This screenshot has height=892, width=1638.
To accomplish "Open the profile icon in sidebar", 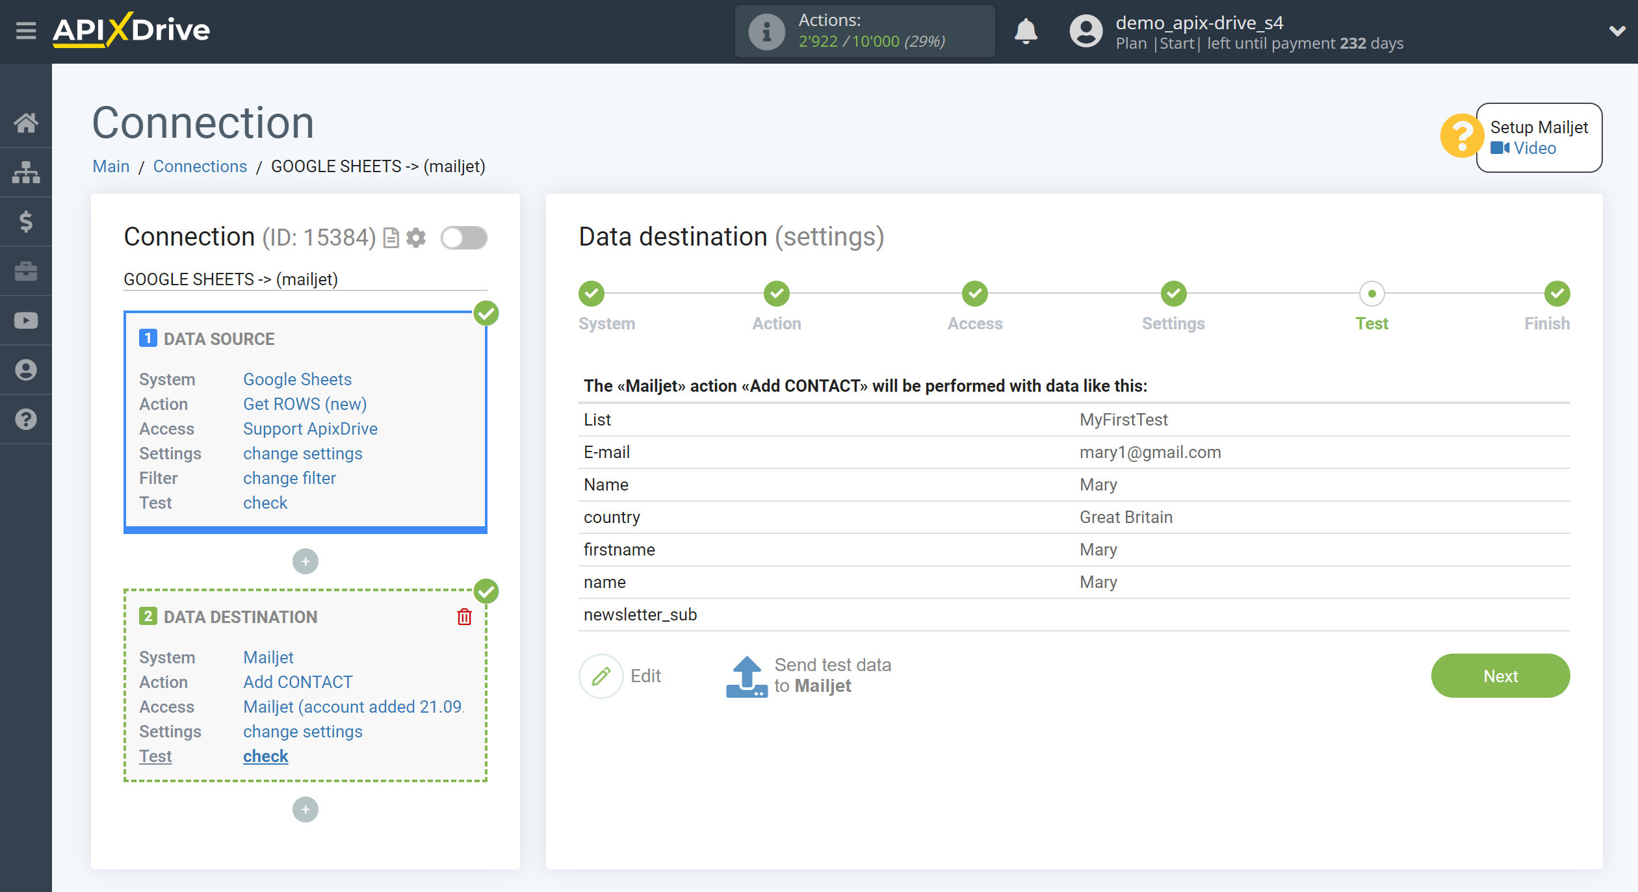I will [26, 370].
